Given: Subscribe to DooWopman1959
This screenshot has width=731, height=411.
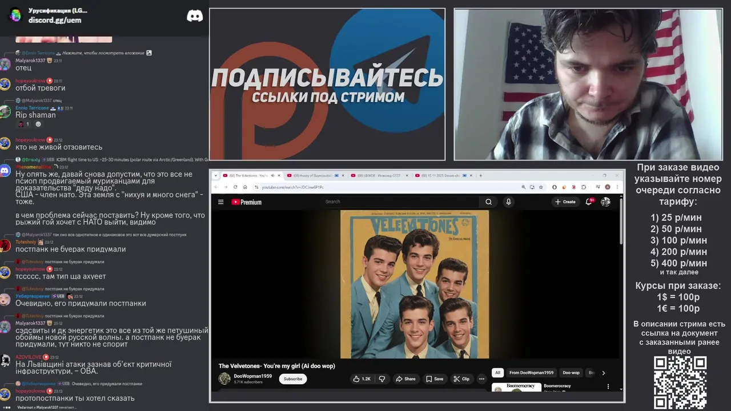Looking at the screenshot, I should [293, 378].
